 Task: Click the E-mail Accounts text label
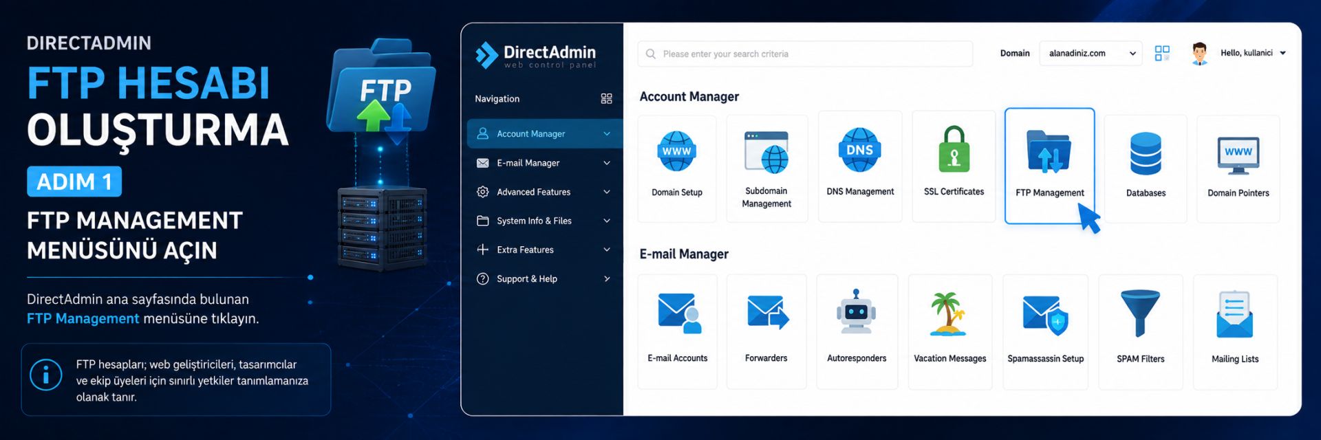[678, 358]
